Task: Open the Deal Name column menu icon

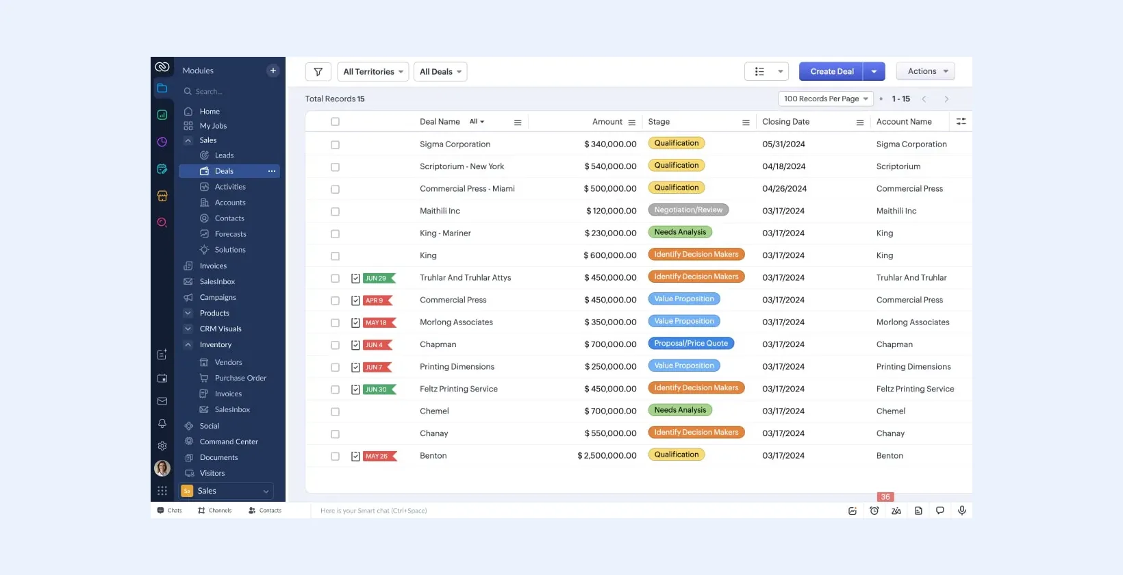Action: click(518, 123)
